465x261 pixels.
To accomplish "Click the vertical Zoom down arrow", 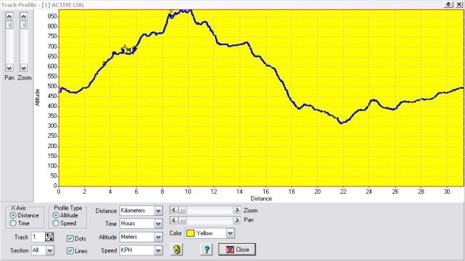I will [x=24, y=68].
